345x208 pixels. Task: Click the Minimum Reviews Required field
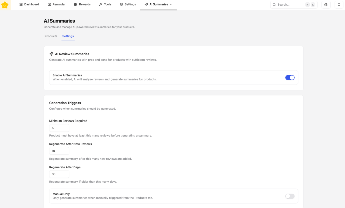59,128
